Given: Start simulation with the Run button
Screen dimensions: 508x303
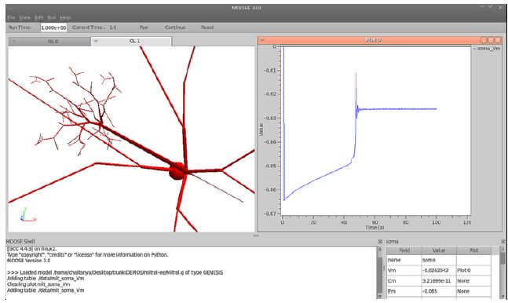Looking at the screenshot, I should (144, 27).
